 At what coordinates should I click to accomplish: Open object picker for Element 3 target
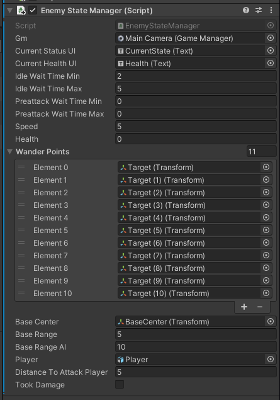pyautogui.click(x=266, y=205)
